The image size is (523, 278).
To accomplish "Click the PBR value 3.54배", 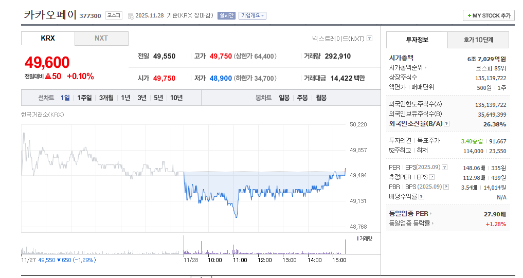I will [469, 188].
